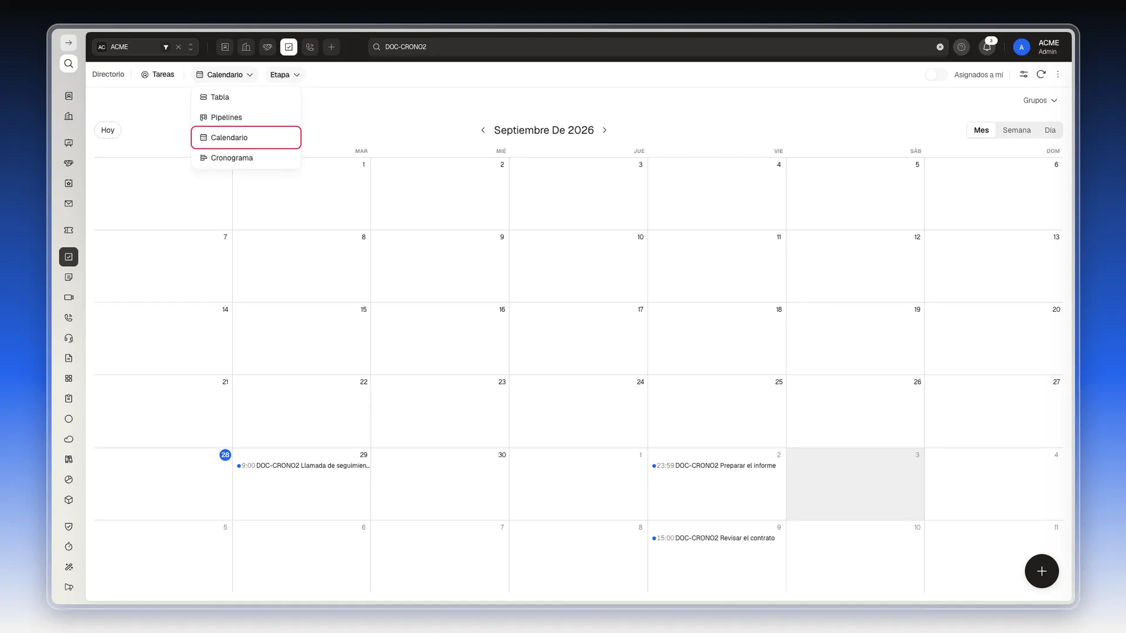Open the Revisar el contrato event
The width and height of the screenshot is (1126, 633).
click(713, 538)
